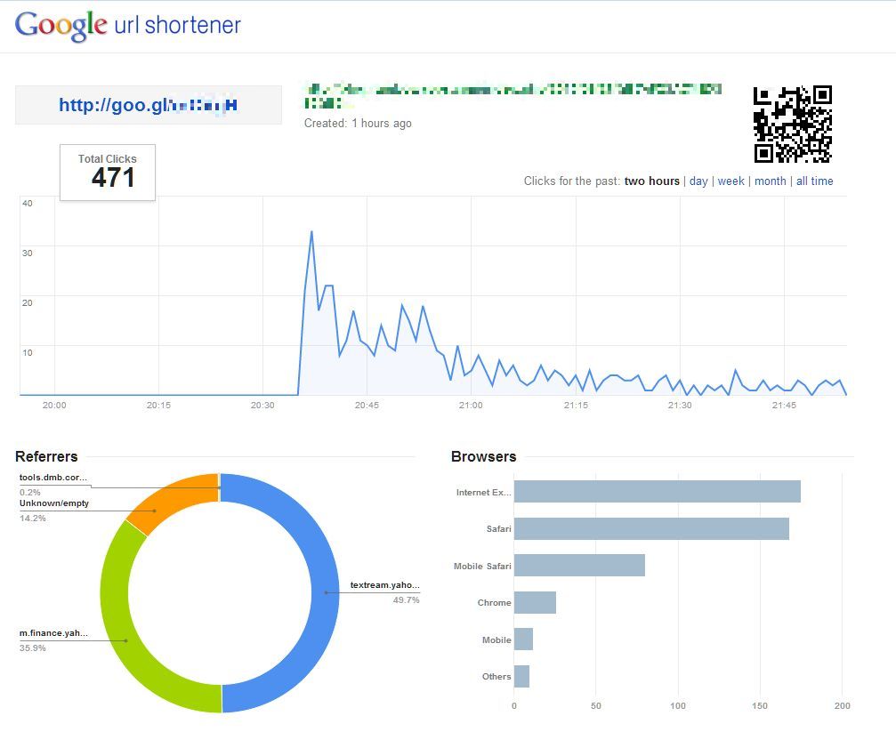Click the 'Browsers' section heading

click(483, 456)
